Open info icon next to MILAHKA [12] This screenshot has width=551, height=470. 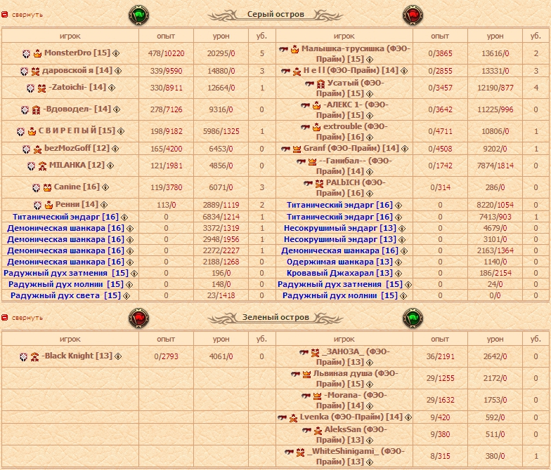point(110,166)
